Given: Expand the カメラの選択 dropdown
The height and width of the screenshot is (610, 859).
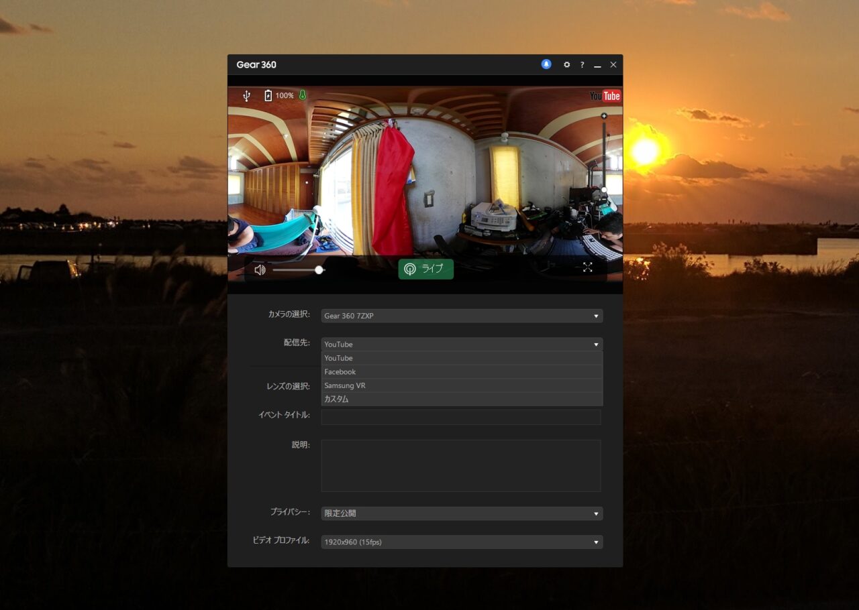Looking at the screenshot, I should pyautogui.click(x=462, y=316).
